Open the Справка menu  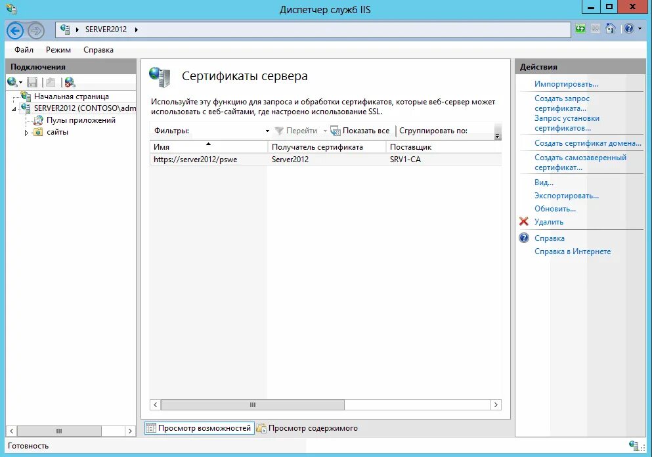coord(98,50)
